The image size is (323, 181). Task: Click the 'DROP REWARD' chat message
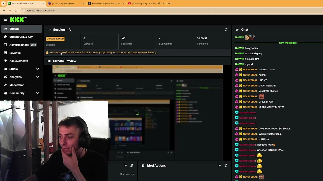[267, 86]
